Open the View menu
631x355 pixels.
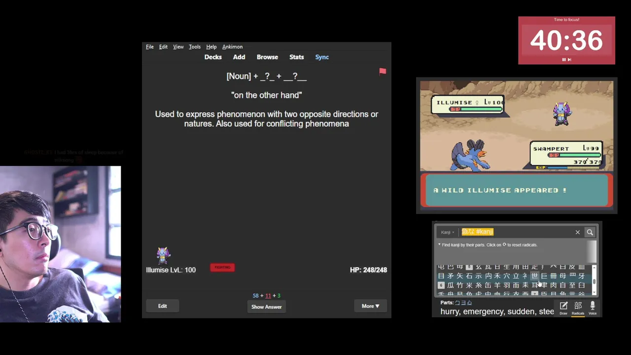(x=178, y=47)
